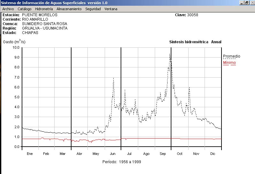
Task: Click the Dic month label on axis
Action: point(213,154)
